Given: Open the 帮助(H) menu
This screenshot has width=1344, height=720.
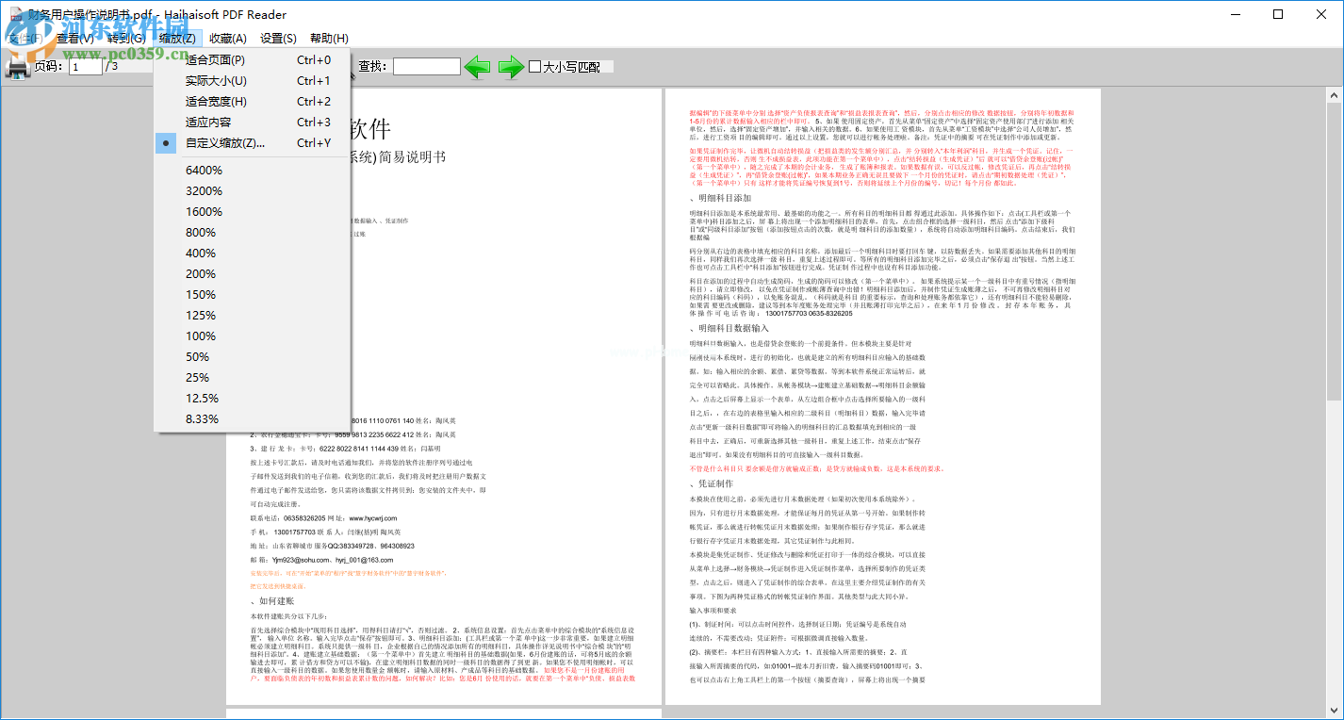Looking at the screenshot, I should pyautogui.click(x=329, y=39).
